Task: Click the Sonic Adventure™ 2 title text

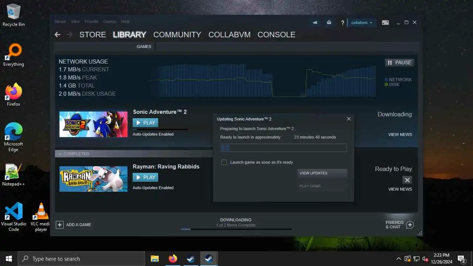Action: pos(160,112)
